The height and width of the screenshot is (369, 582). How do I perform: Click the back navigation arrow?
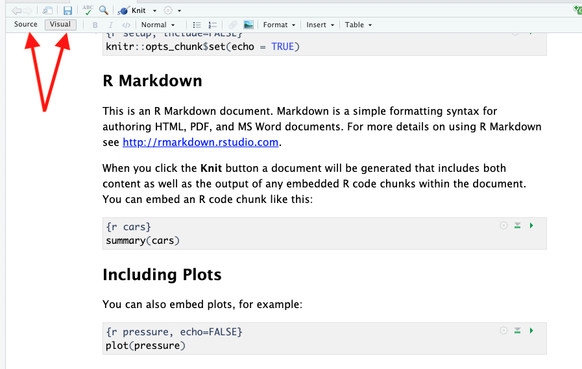point(16,10)
